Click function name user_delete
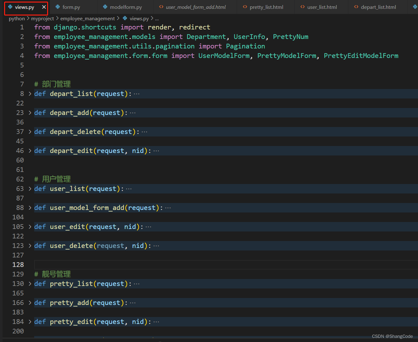Screen dimensions: 418x342 72,246
